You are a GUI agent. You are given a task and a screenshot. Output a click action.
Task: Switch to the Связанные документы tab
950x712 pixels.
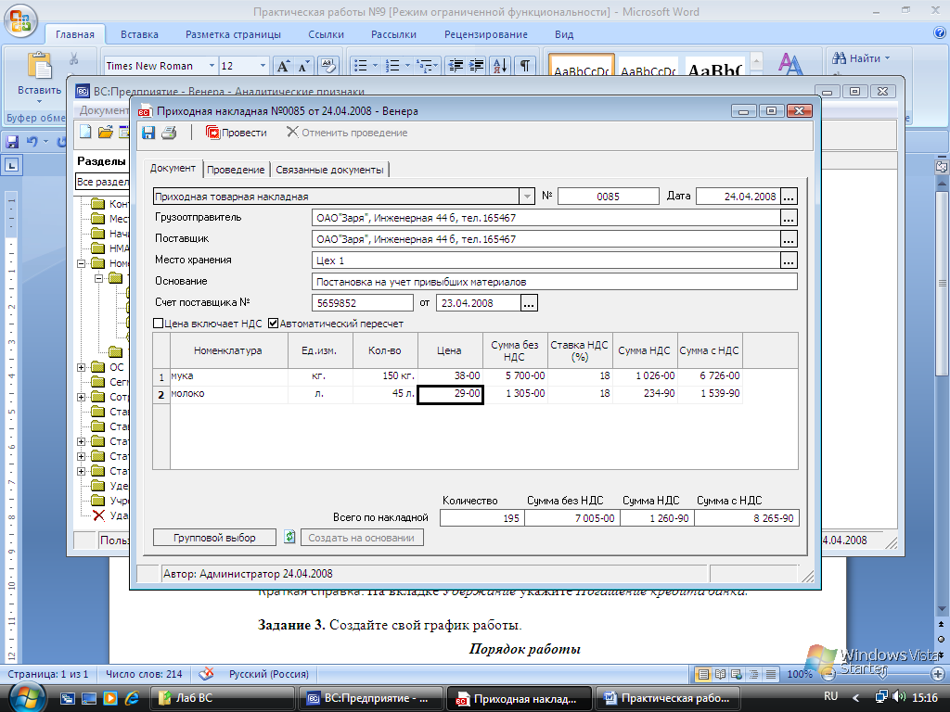coord(329,170)
